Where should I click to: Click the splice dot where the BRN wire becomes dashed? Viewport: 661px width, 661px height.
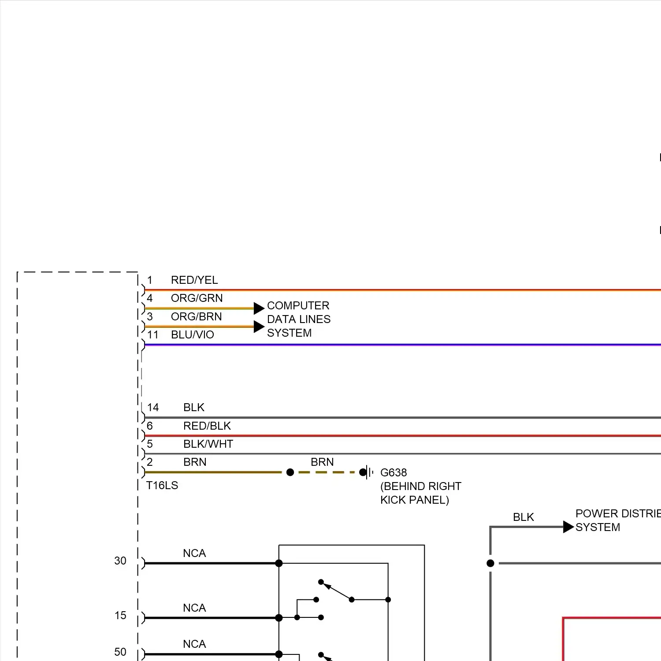(290, 472)
